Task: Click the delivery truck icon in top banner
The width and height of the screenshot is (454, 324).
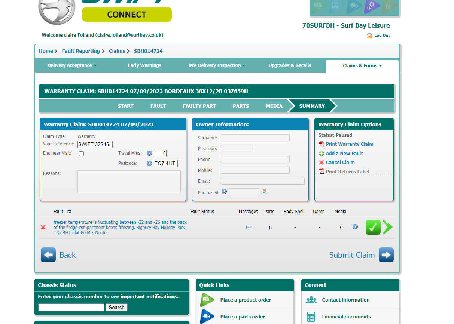Action: (354, 6)
